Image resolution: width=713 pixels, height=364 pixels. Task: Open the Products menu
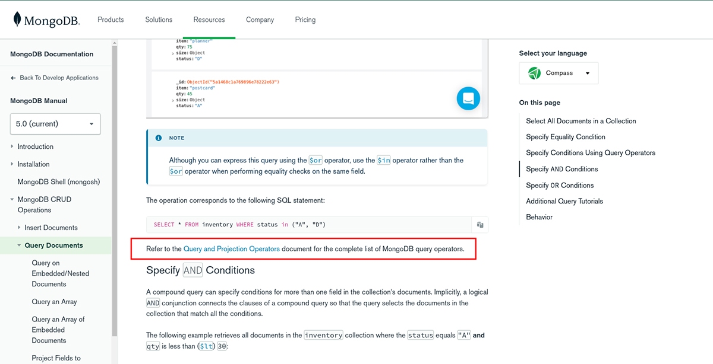coord(111,20)
